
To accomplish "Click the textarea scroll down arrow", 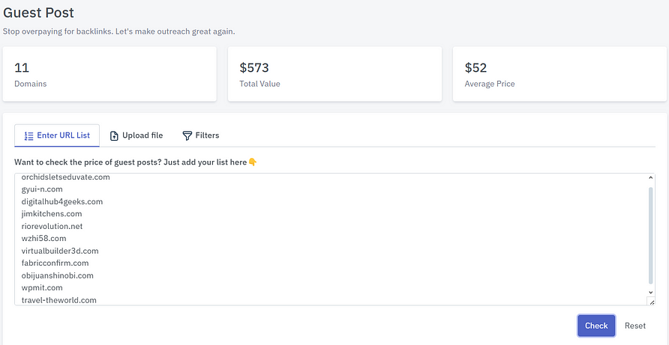I will click(x=650, y=291).
